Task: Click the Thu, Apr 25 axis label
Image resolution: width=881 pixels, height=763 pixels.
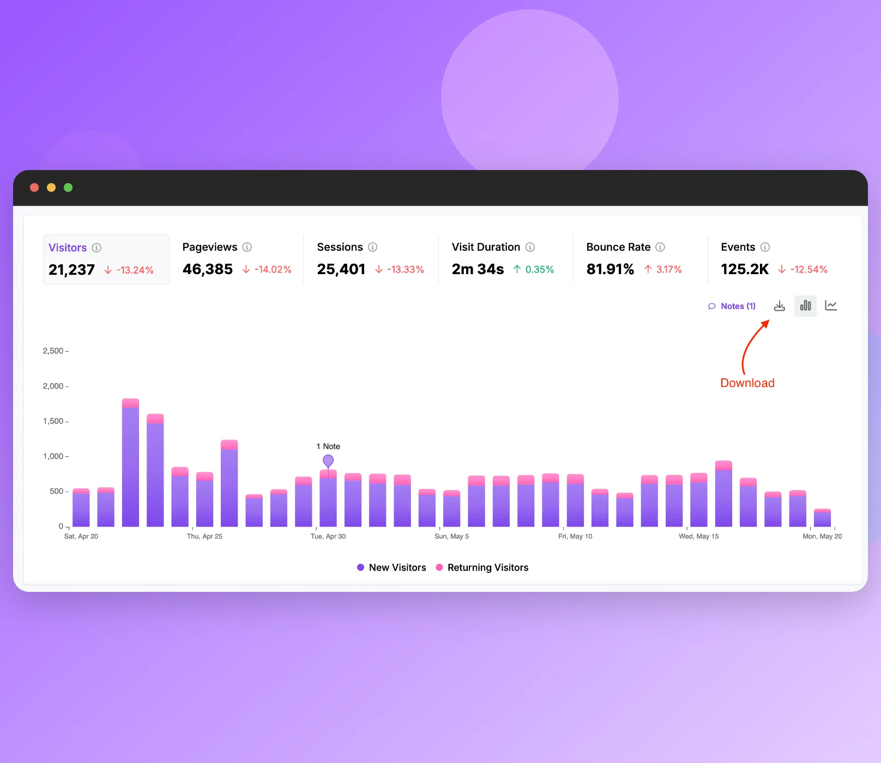Action: [204, 536]
